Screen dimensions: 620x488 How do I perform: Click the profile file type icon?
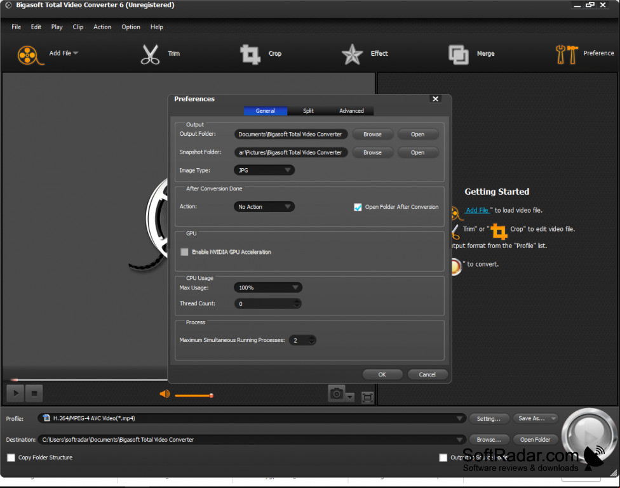coord(46,418)
